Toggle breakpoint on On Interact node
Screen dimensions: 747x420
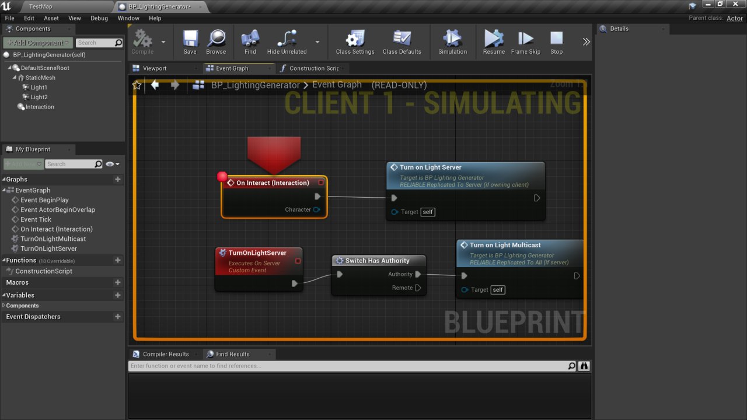pos(222,176)
